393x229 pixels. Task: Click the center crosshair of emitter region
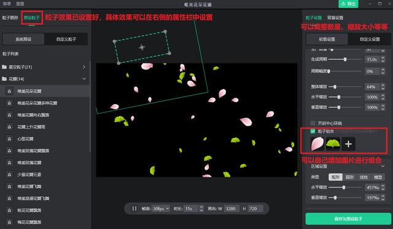[142, 47]
